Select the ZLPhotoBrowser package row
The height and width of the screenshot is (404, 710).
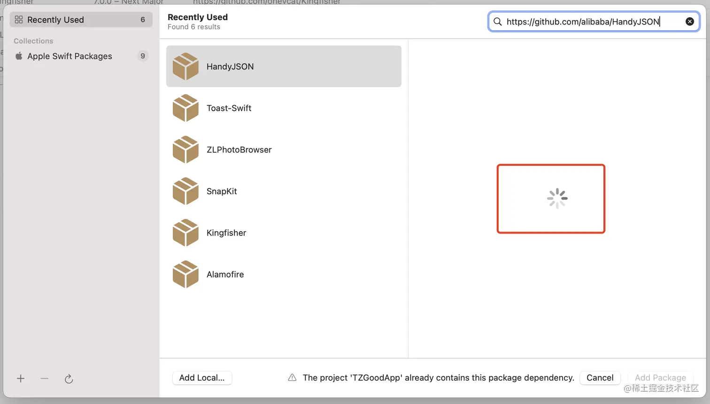[x=284, y=149]
